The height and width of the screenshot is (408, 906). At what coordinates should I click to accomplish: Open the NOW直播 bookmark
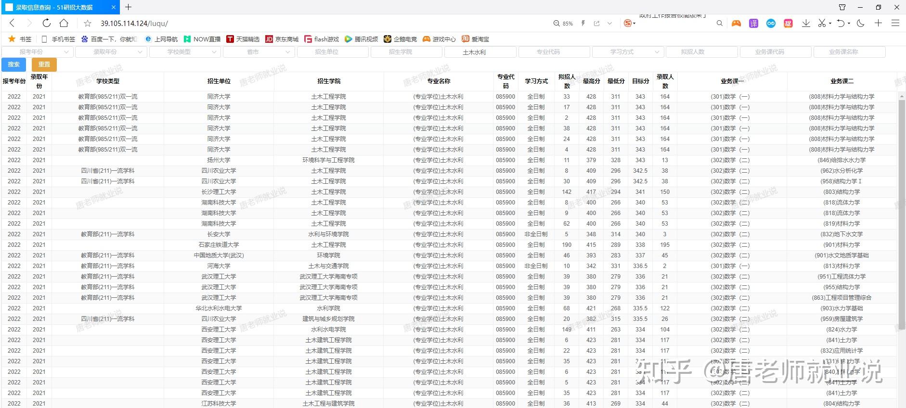click(202, 39)
